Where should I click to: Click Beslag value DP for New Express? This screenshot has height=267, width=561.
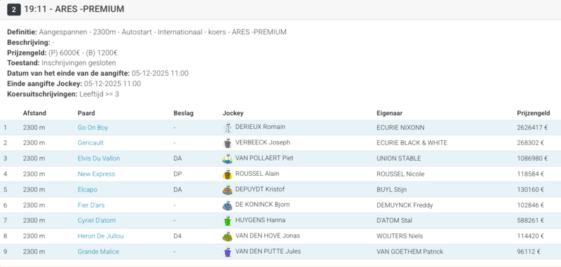coord(177,174)
